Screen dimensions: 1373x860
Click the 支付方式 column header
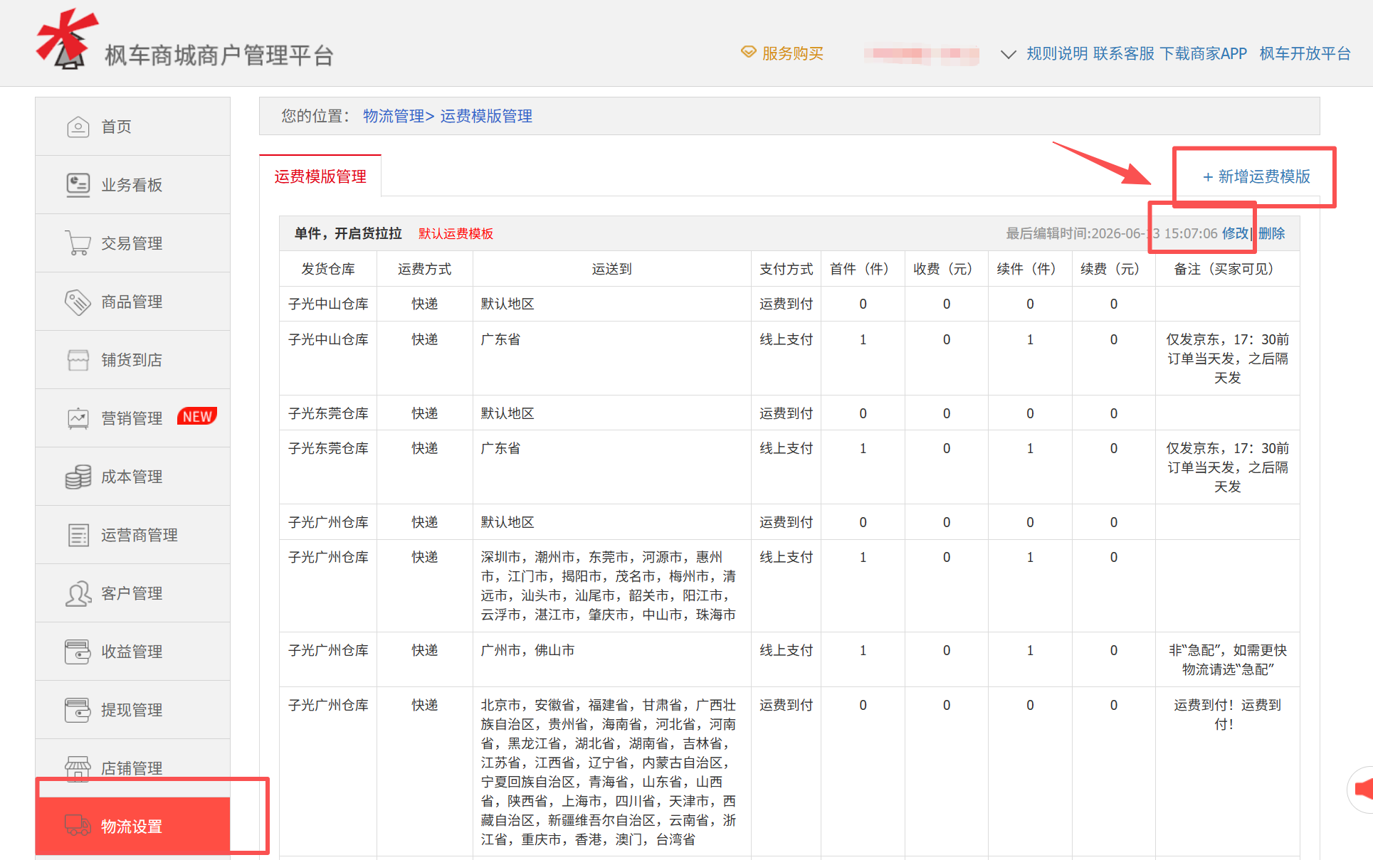pyautogui.click(x=786, y=269)
